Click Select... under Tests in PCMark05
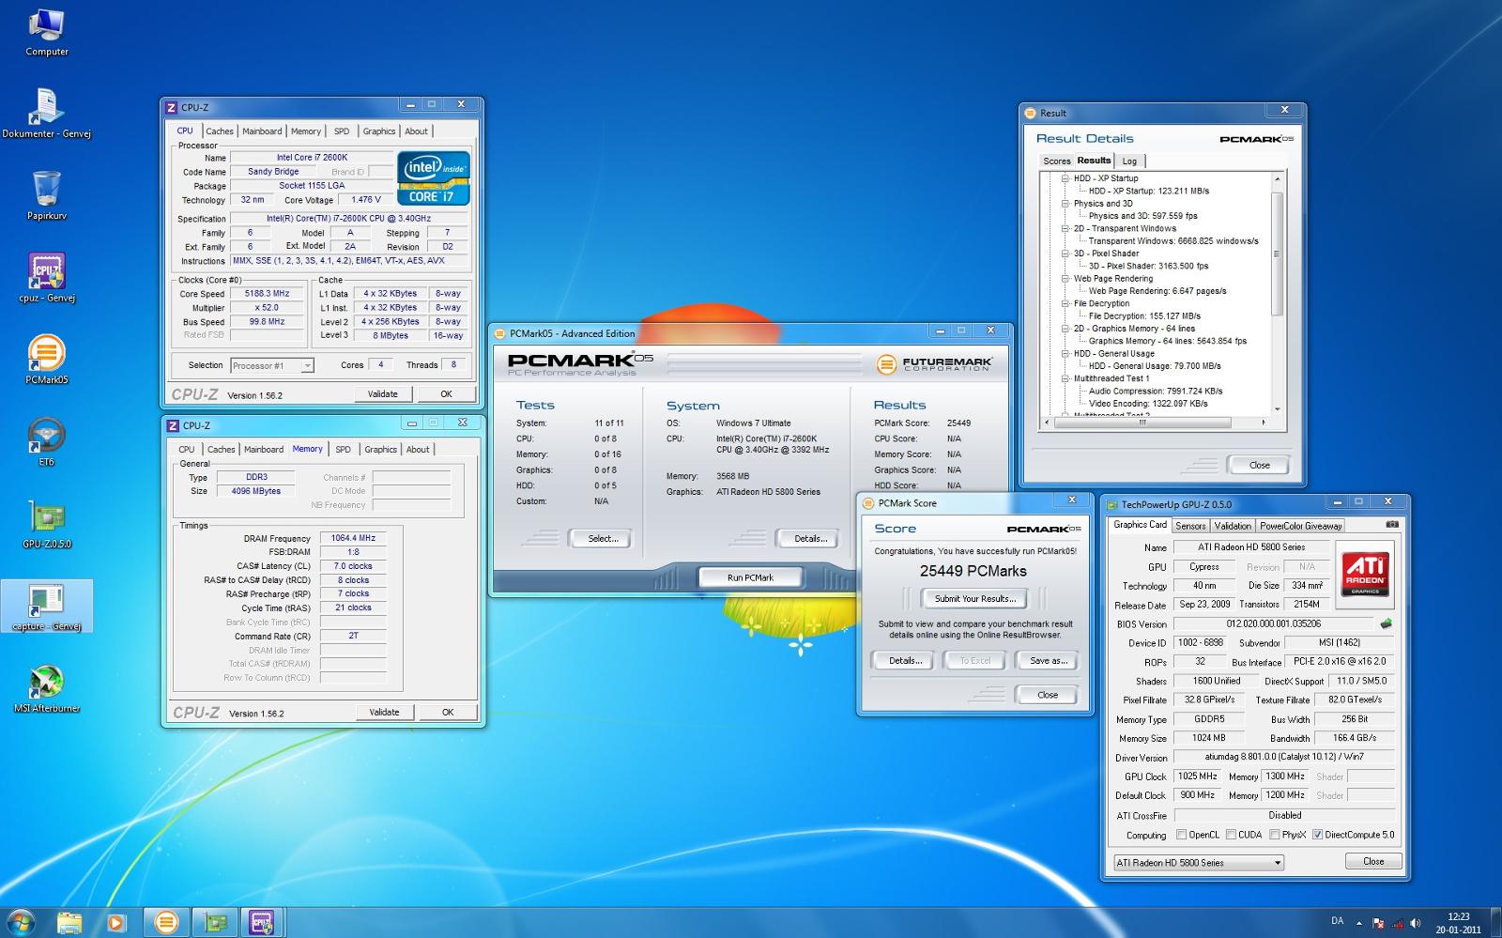 tap(602, 539)
